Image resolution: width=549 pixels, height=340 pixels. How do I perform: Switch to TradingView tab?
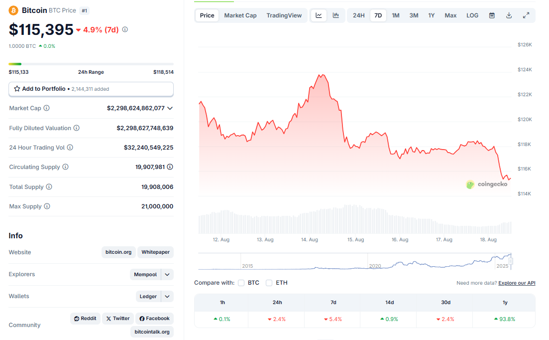(x=284, y=15)
